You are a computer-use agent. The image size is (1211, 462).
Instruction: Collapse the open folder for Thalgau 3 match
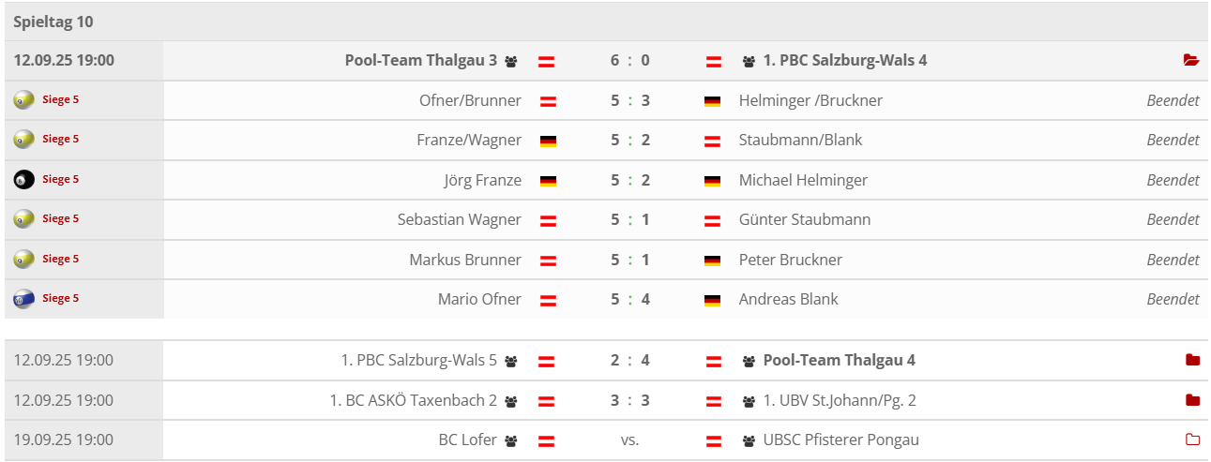[x=1191, y=61]
